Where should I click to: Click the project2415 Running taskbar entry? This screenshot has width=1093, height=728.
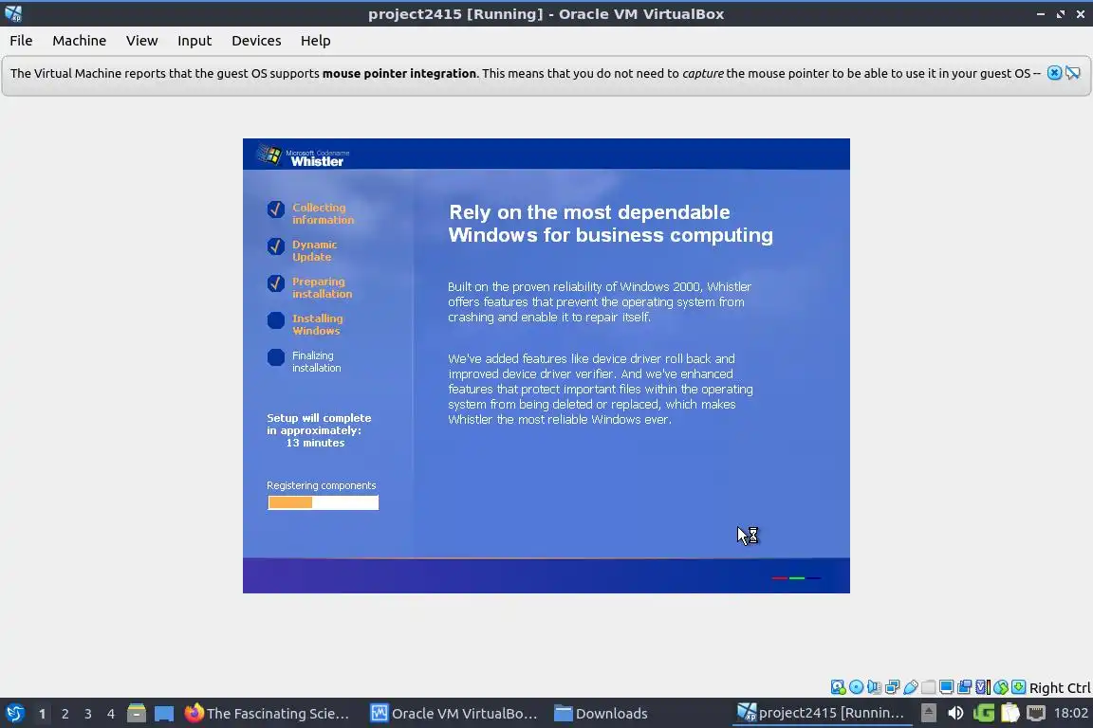tap(822, 714)
